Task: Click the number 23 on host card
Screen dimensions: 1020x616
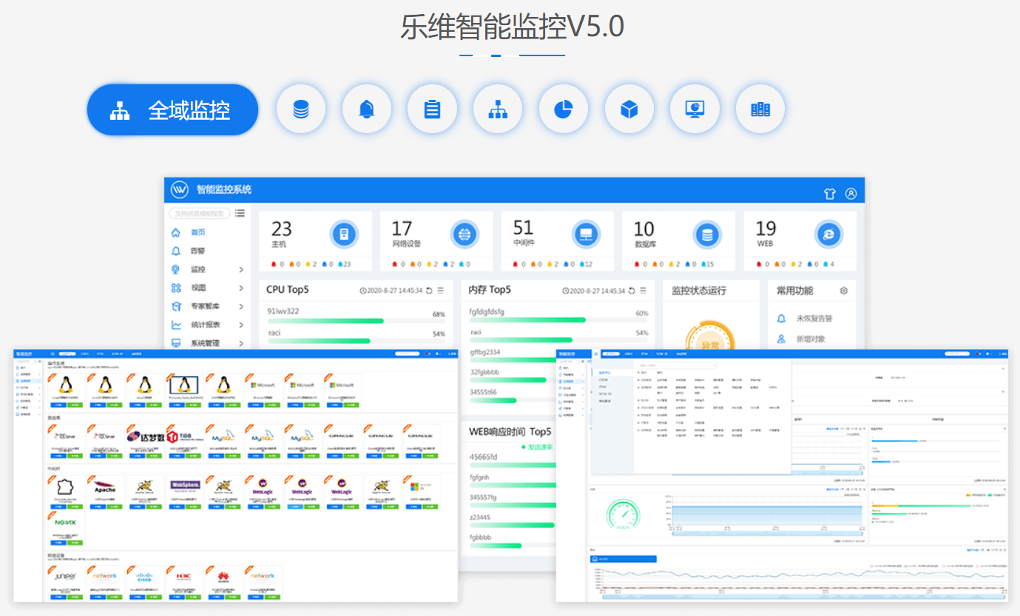Action: (x=281, y=229)
